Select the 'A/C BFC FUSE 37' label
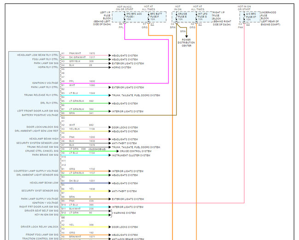The image size is (299, 240). point(251,16)
